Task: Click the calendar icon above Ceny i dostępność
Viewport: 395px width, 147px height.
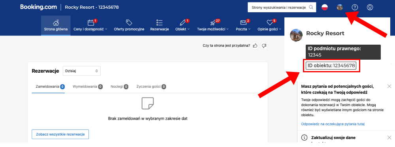Action: tap(91, 23)
